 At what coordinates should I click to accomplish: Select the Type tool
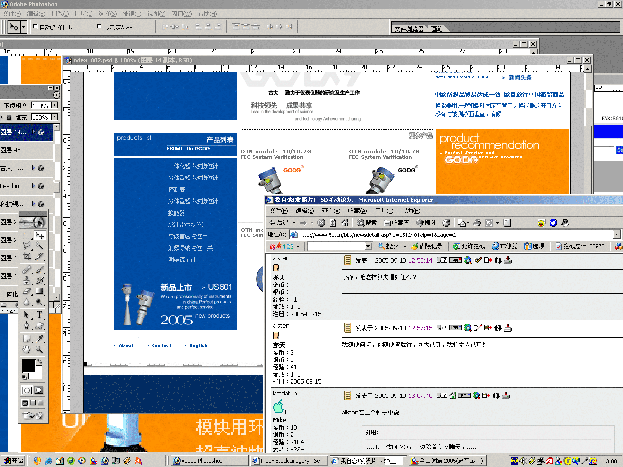pos(39,315)
